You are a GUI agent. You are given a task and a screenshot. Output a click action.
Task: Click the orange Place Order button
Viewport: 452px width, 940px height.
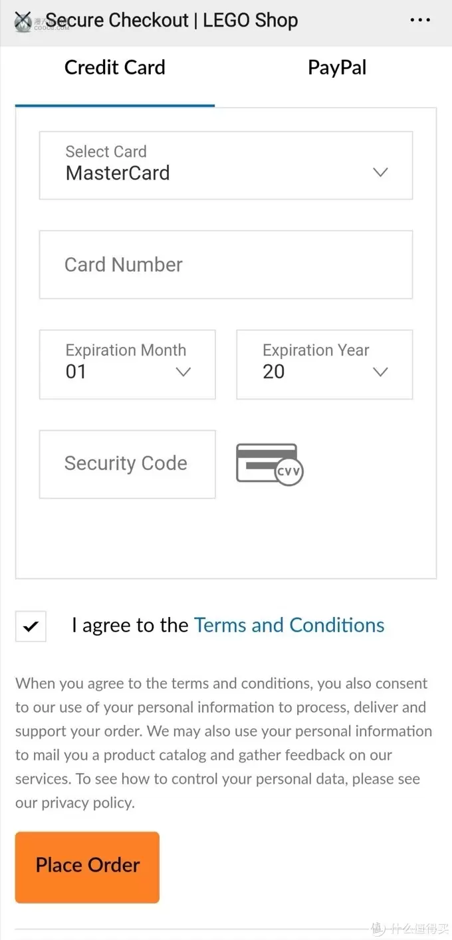coord(87,867)
